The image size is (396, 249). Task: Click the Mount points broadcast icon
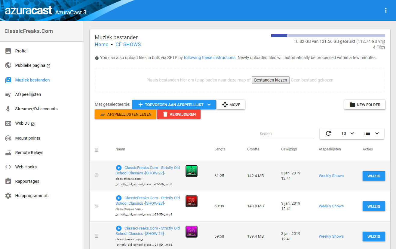tap(8, 138)
